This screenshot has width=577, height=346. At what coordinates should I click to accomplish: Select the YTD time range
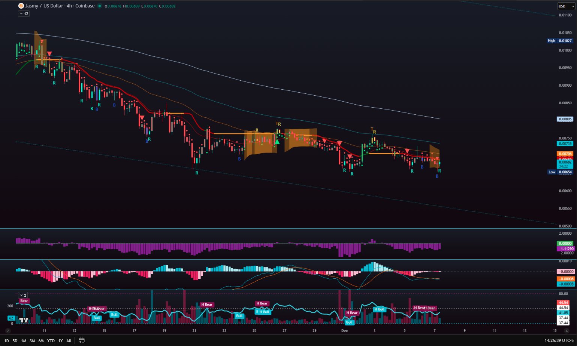coord(51,341)
